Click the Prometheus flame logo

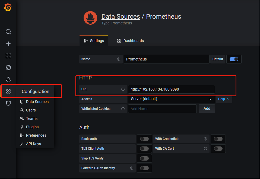pos(90,18)
